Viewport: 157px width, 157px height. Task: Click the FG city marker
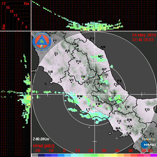tap(146, 111)
